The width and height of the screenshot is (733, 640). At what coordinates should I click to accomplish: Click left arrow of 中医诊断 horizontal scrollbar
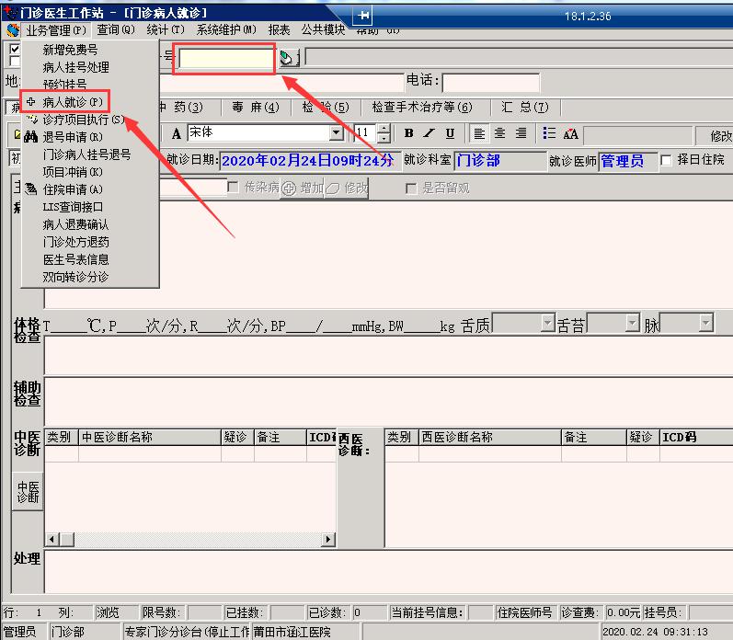click(x=52, y=539)
